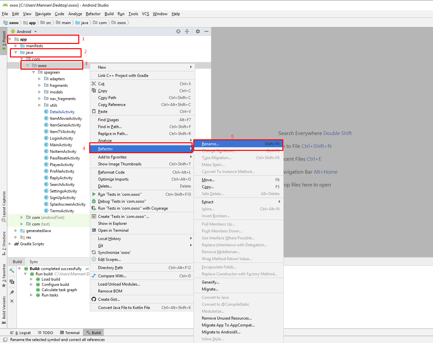Select Remove Unused Resources...
The width and height of the screenshot is (433, 343).
[238, 318]
